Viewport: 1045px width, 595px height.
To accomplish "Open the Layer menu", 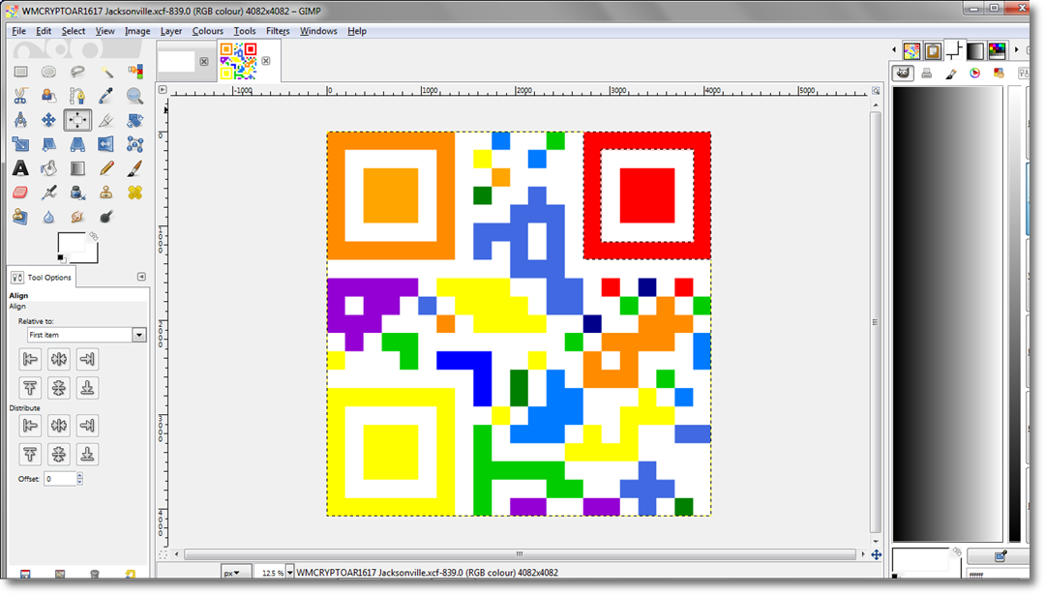I will pos(170,31).
